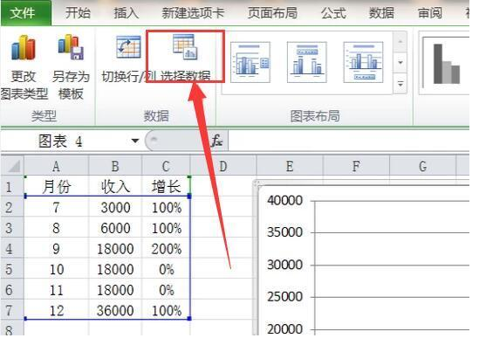479x345 pixels.
Task: Click month cell with value 8
Action: [x=56, y=227]
